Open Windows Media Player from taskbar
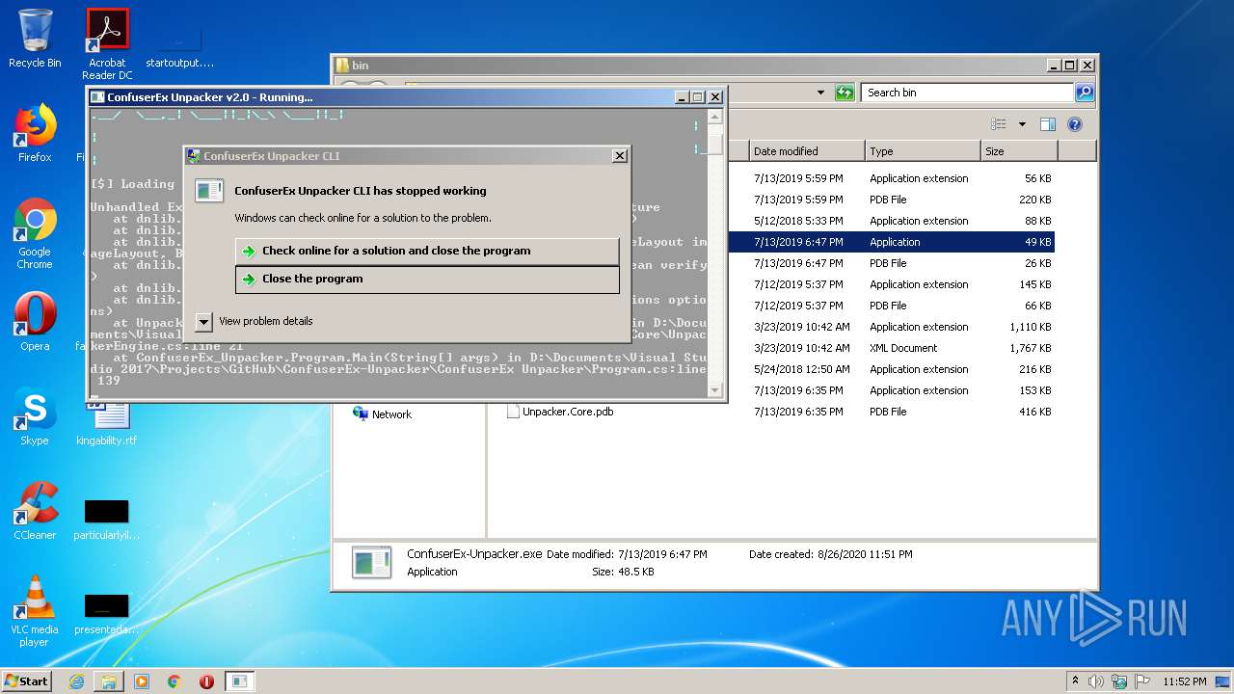The image size is (1234, 694). (x=142, y=681)
